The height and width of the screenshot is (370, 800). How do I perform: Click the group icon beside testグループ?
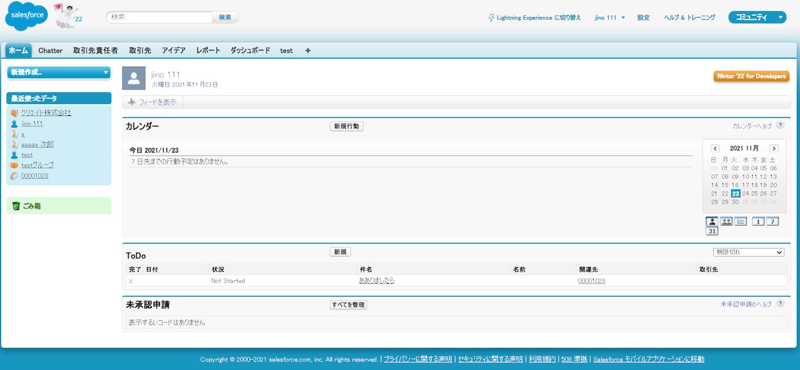pyautogui.click(x=14, y=166)
